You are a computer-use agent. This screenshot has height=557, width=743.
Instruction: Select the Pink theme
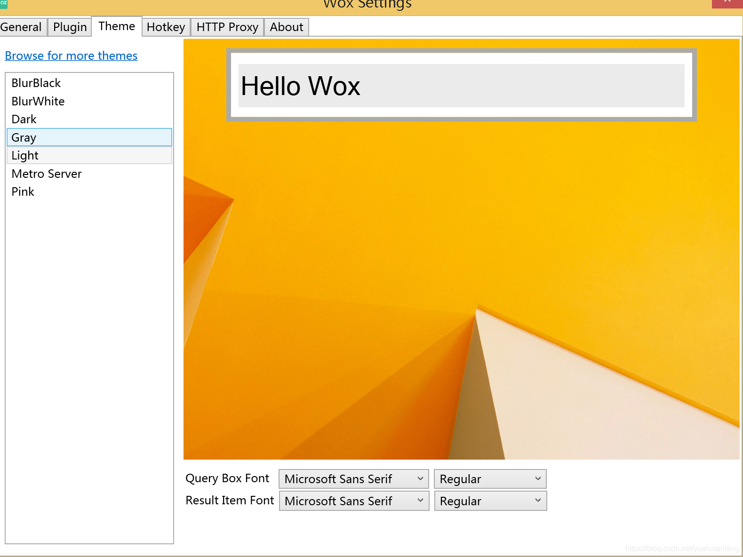pyautogui.click(x=89, y=191)
